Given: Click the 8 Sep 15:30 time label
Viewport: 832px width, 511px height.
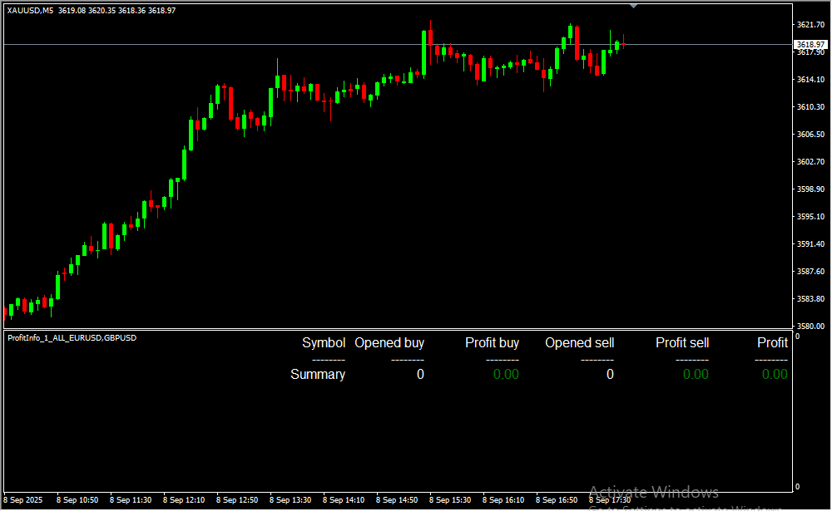Looking at the screenshot, I should (x=450, y=500).
